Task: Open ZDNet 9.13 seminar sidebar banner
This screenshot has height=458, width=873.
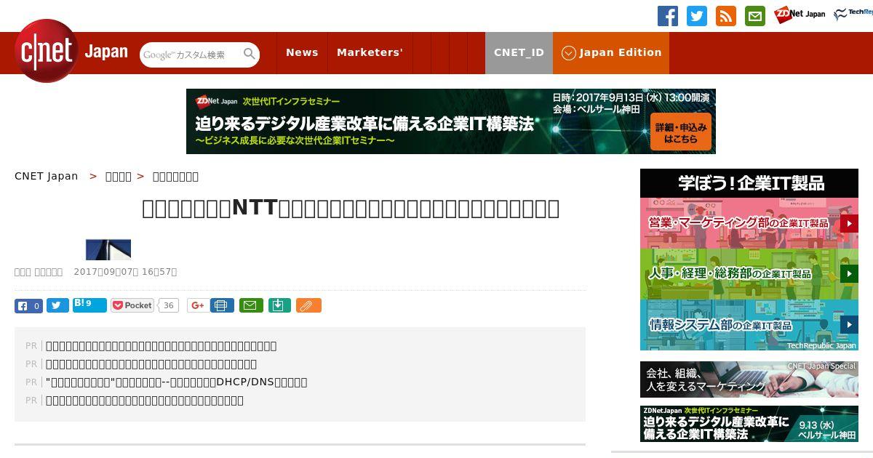Action: [x=749, y=424]
